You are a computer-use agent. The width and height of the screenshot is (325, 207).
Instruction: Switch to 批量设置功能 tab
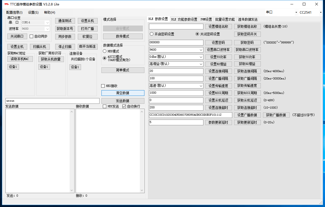[225, 19]
